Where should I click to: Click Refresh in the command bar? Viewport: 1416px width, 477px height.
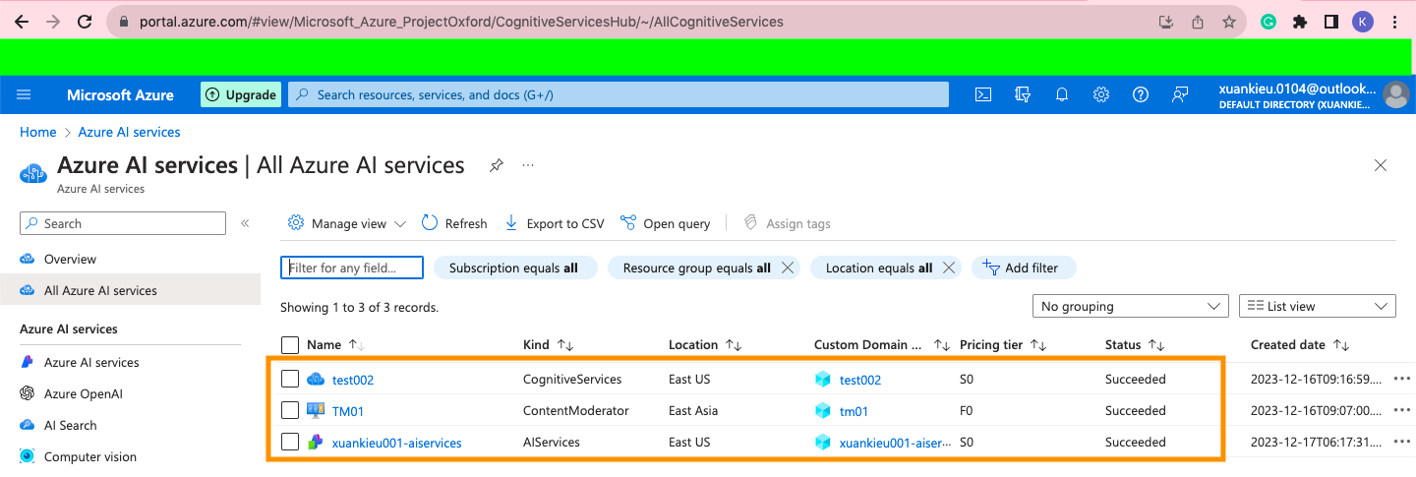tap(454, 223)
